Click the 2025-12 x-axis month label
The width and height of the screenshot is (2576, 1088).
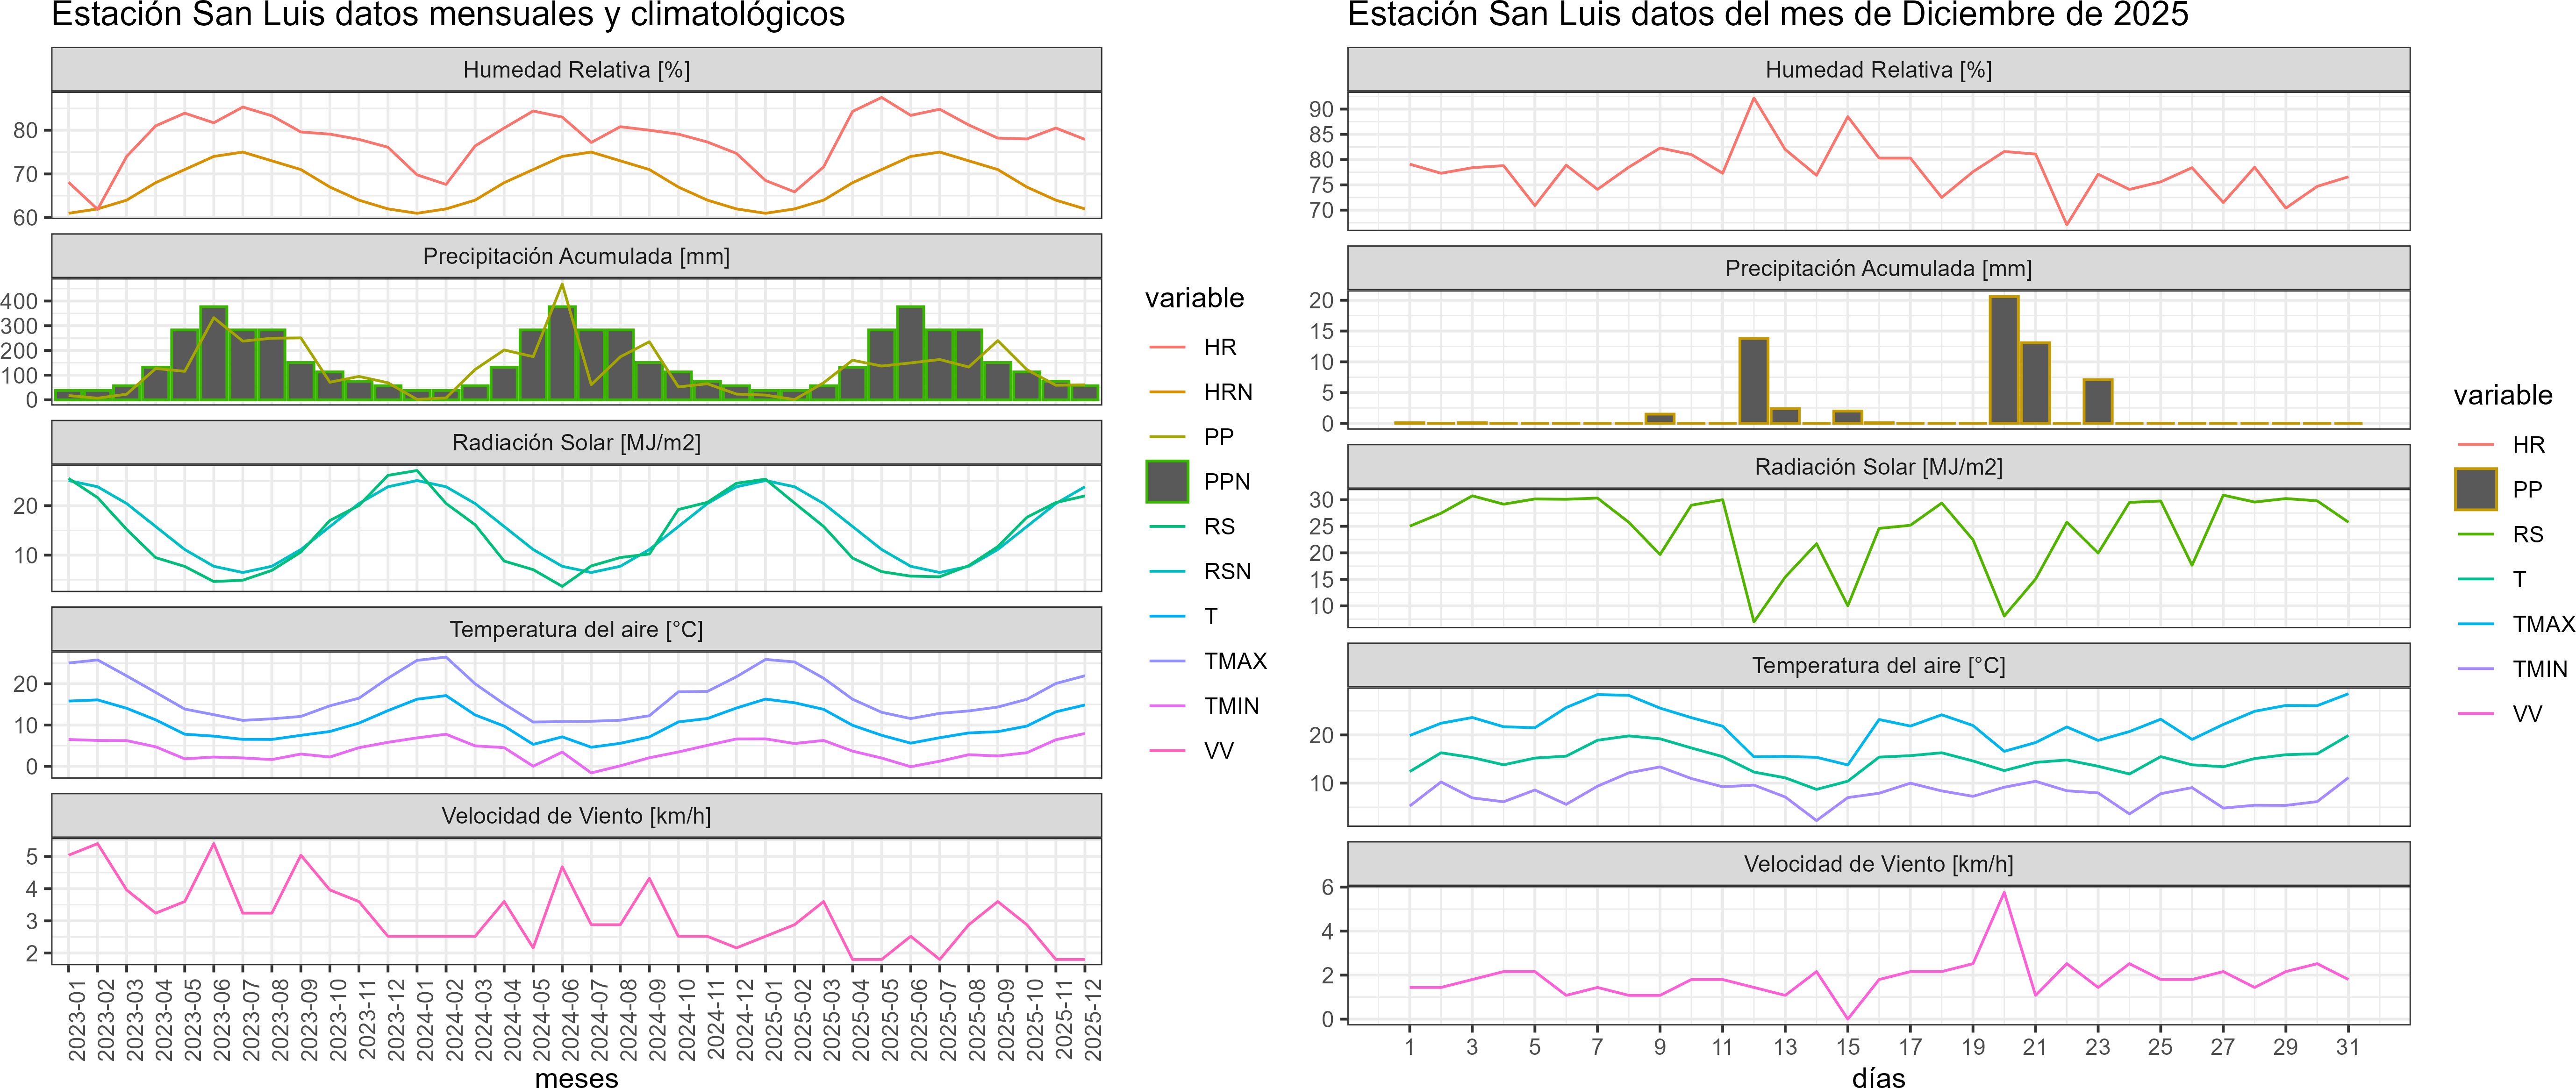tap(1093, 1019)
